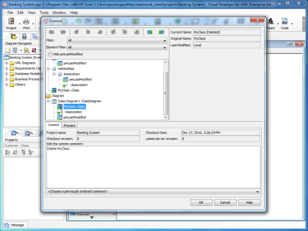Viewport: 308px width, 231px height.
Task: Select the Property pane tab
Action: [x=16, y=133]
